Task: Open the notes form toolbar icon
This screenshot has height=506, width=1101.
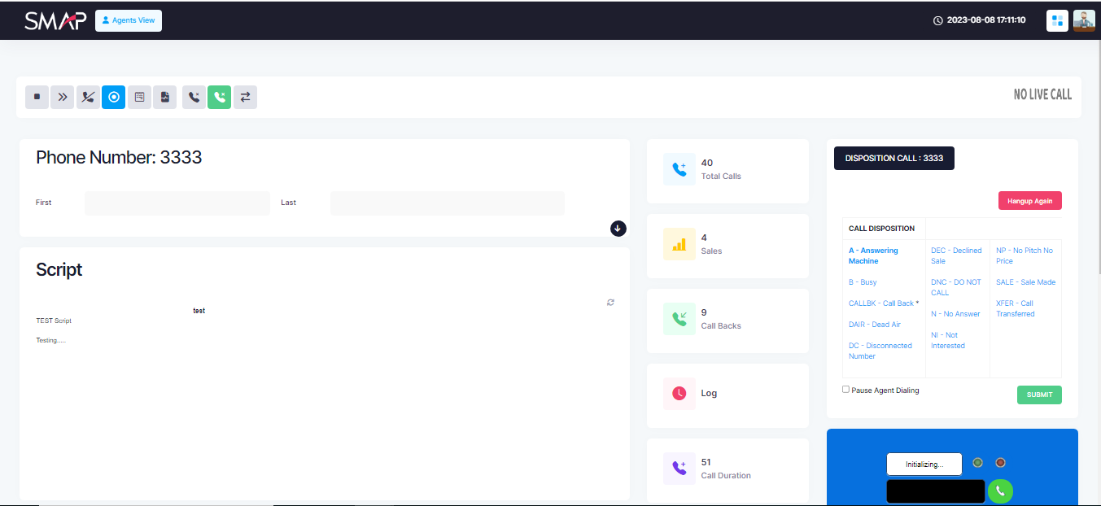Action: pos(139,97)
